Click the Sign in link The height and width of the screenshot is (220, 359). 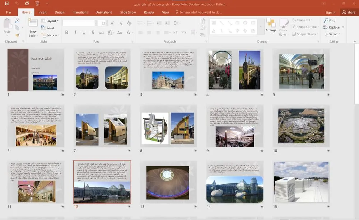point(330,13)
